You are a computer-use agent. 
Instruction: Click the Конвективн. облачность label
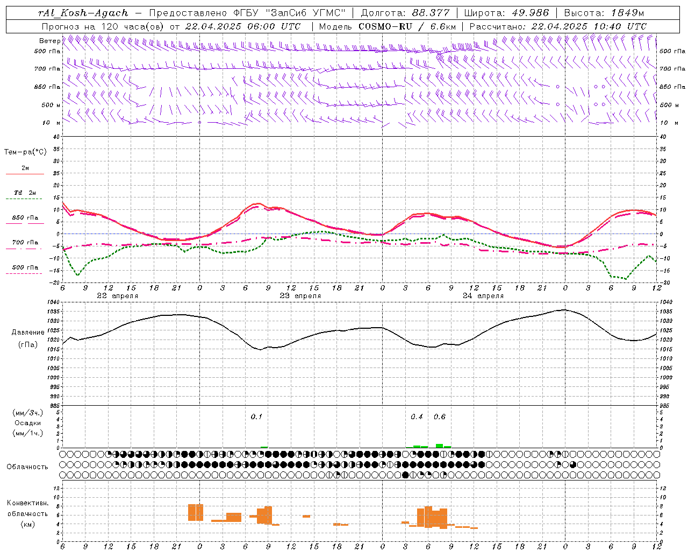point(27,508)
